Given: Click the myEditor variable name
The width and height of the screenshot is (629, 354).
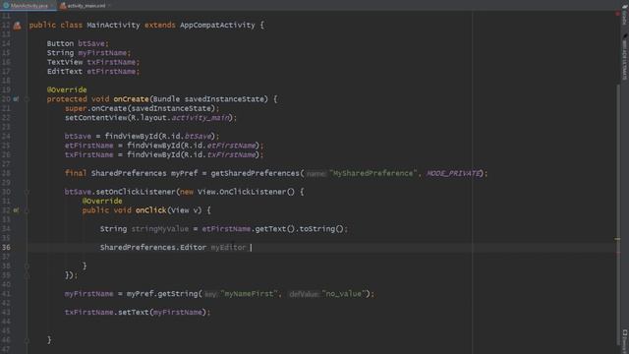Looking at the screenshot, I should click(x=229, y=247).
